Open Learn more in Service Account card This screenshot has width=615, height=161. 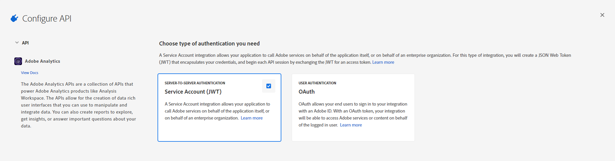coord(252,118)
